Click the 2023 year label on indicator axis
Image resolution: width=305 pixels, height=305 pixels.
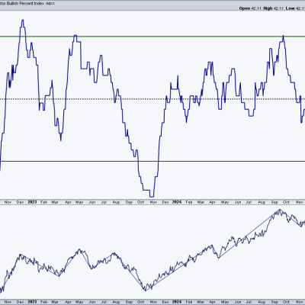click(32, 202)
